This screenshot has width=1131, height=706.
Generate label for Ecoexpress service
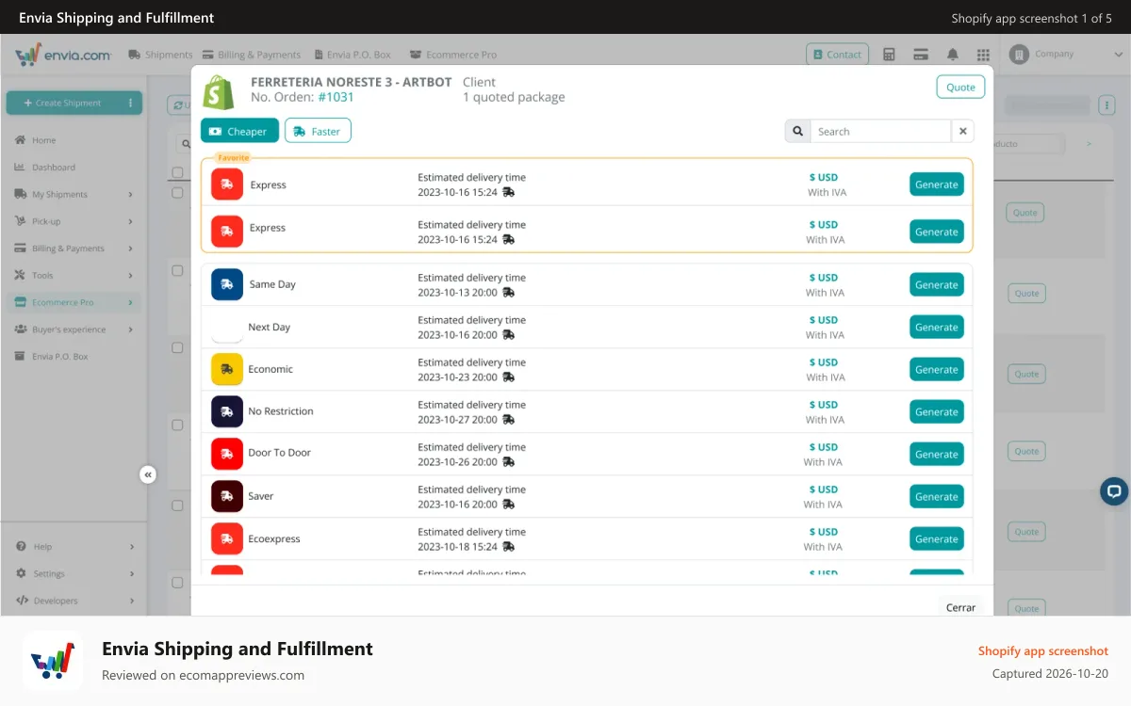point(937,538)
